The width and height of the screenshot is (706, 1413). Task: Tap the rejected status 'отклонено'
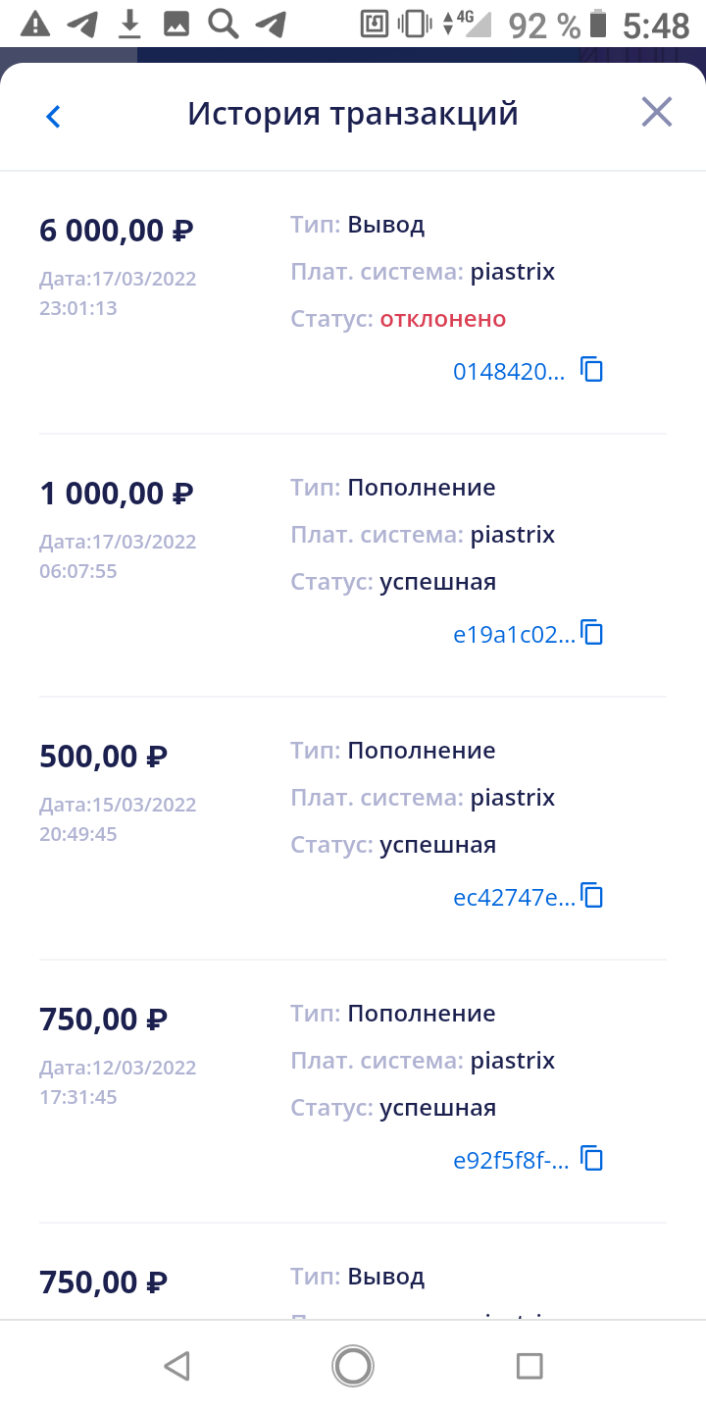click(x=443, y=319)
